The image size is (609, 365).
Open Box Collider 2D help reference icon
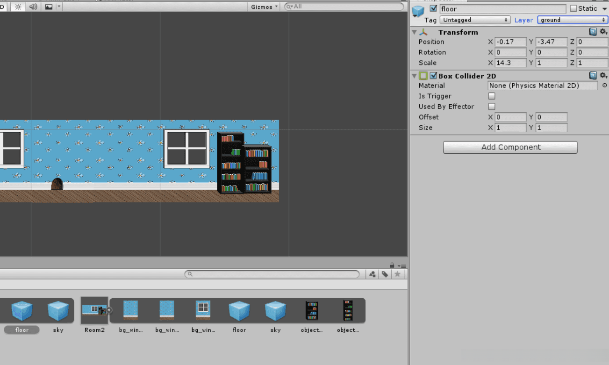[x=593, y=76]
